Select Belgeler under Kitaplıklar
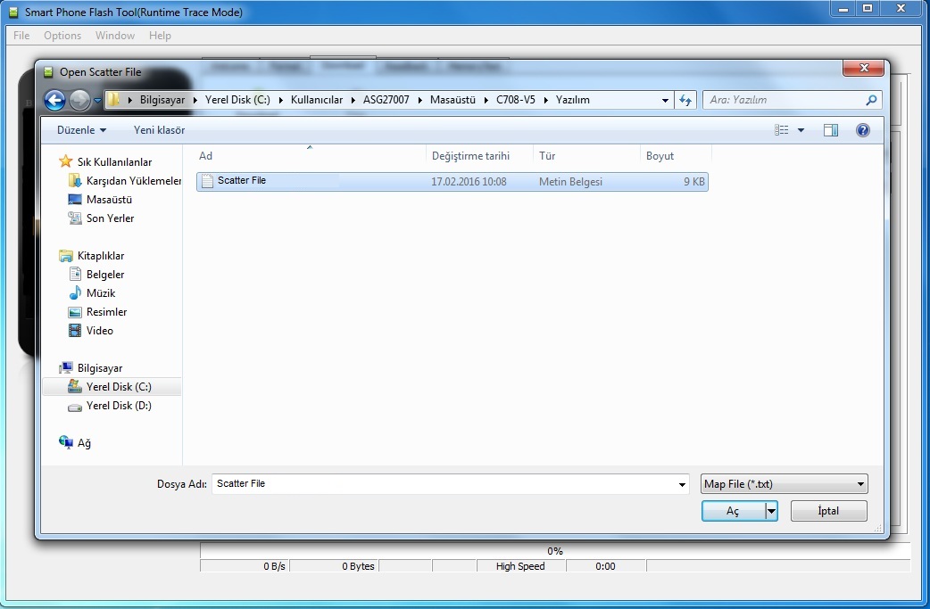This screenshot has width=930, height=609. pos(105,275)
